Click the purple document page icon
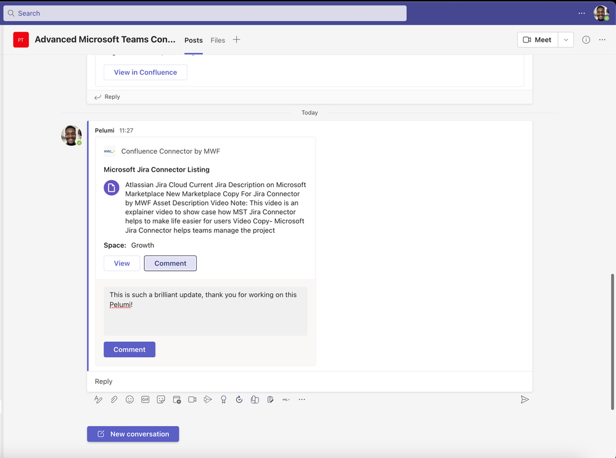Image resolution: width=616 pixels, height=458 pixels. [x=112, y=188]
